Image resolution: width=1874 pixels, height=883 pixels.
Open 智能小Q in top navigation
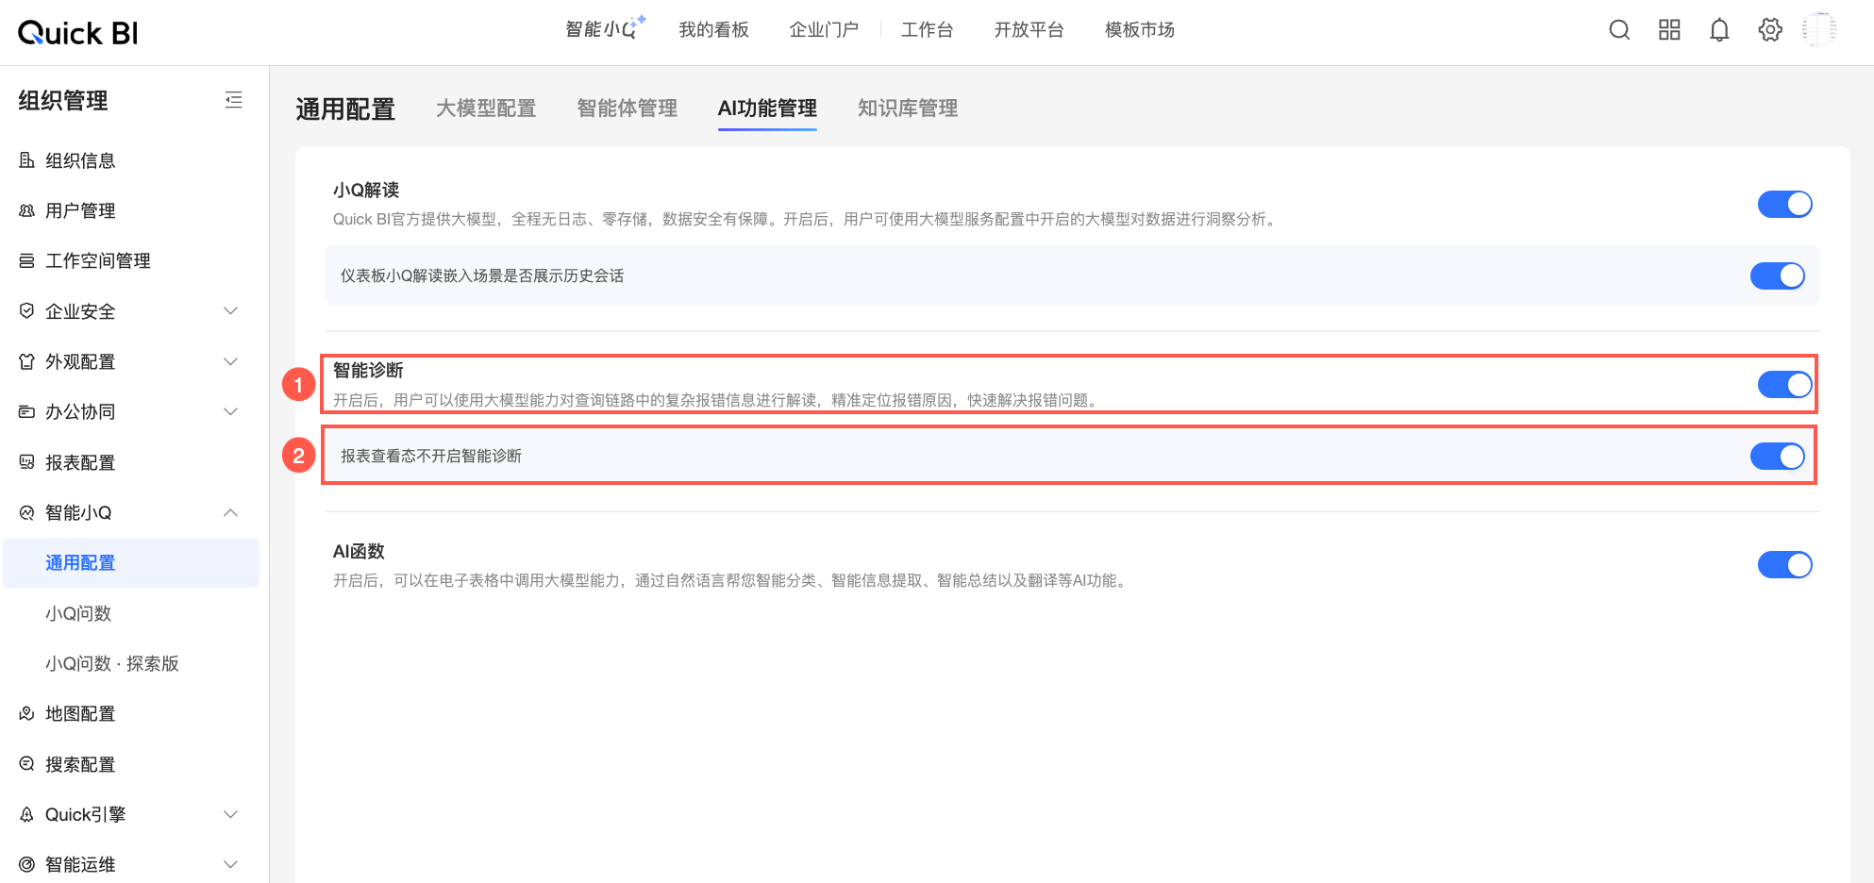coord(605,29)
